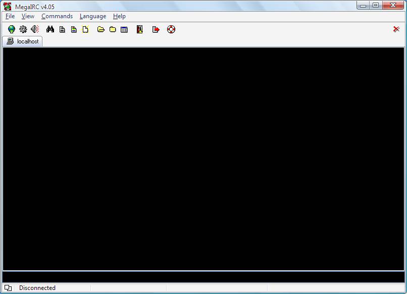Click the red X icon on toolbar right

coord(396,29)
